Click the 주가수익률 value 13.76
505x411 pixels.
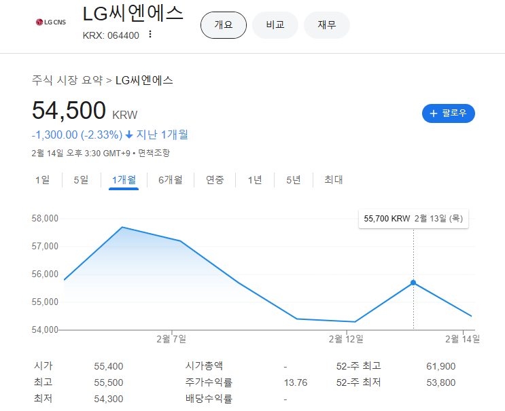coord(296,382)
